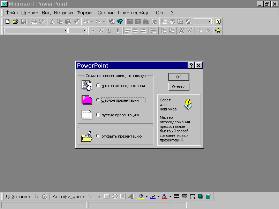This screenshot has height=209, width=279.
Task: Click the OK button in dialog
Action: (179, 77)
